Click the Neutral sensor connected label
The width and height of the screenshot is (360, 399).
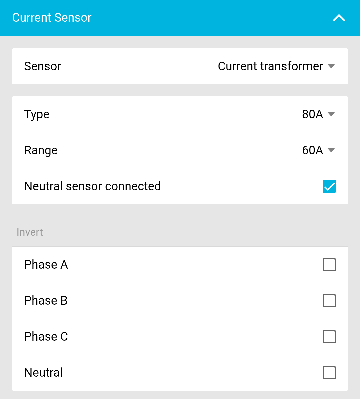pos(92,186)
